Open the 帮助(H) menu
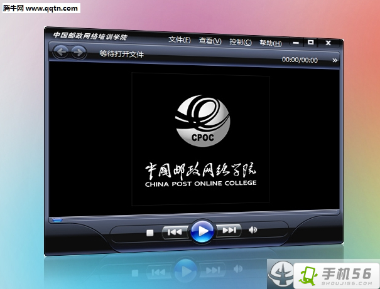380x289 pixels. (271, 43)
